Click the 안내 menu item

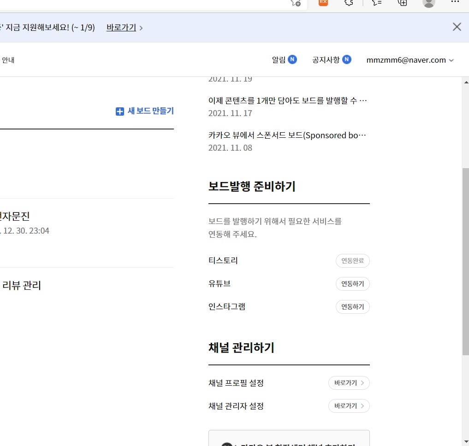point(8,60)
